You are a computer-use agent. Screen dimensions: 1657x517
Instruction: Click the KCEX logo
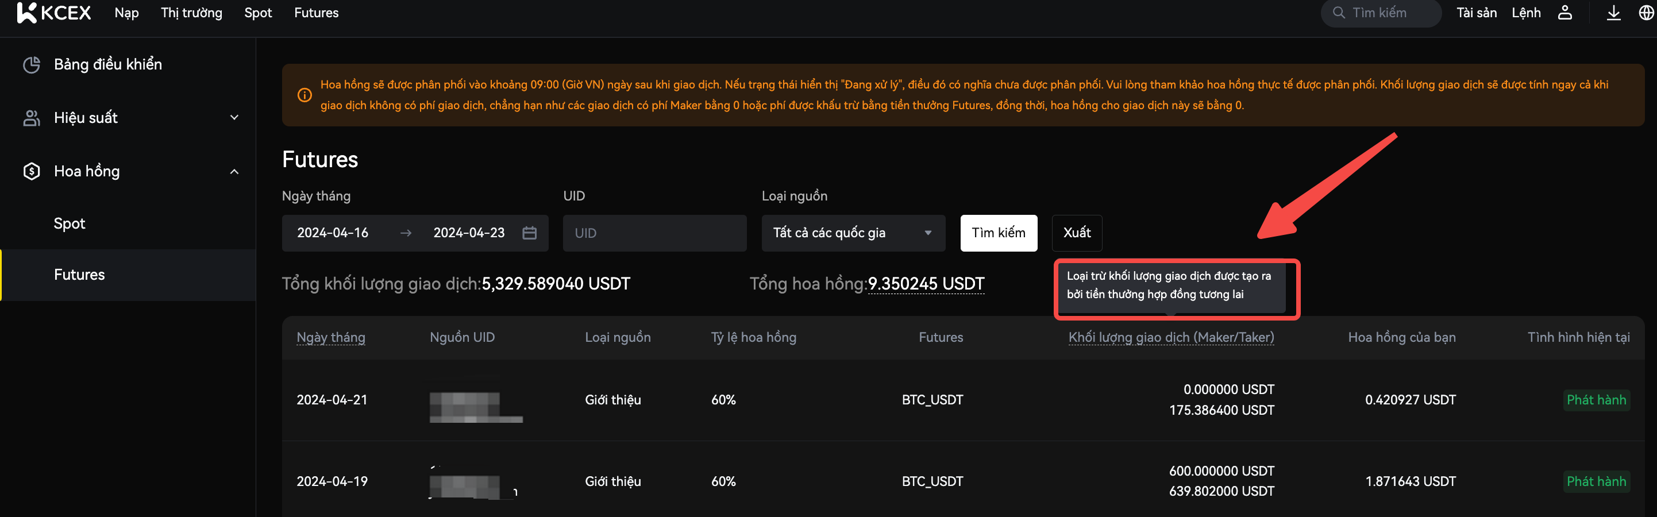pyautogui.click(x=54, y=13)
